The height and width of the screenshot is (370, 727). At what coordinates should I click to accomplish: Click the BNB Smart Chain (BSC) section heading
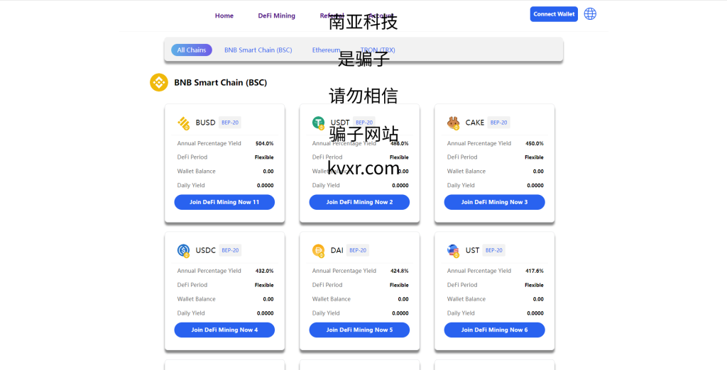click(x=220, y=83)
